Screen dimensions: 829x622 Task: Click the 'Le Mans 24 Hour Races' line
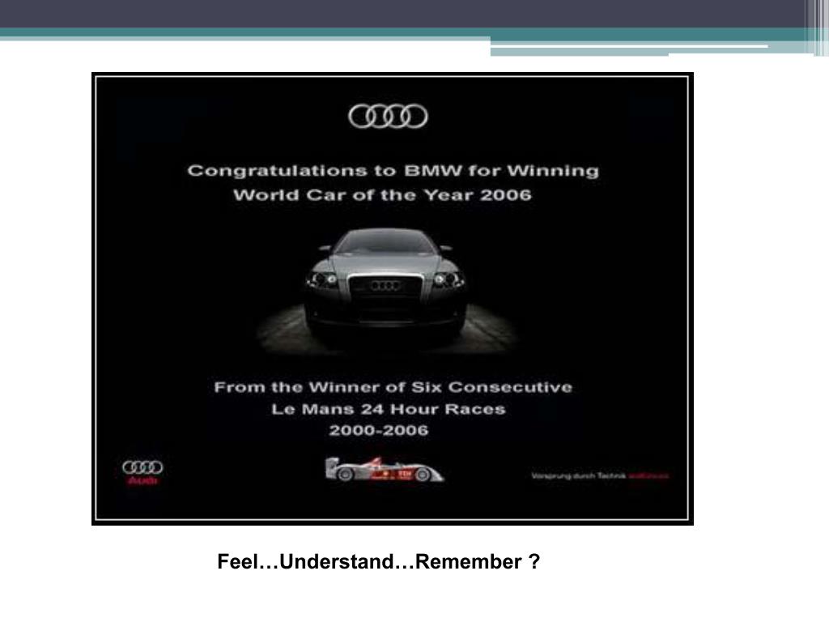(389, 409)
